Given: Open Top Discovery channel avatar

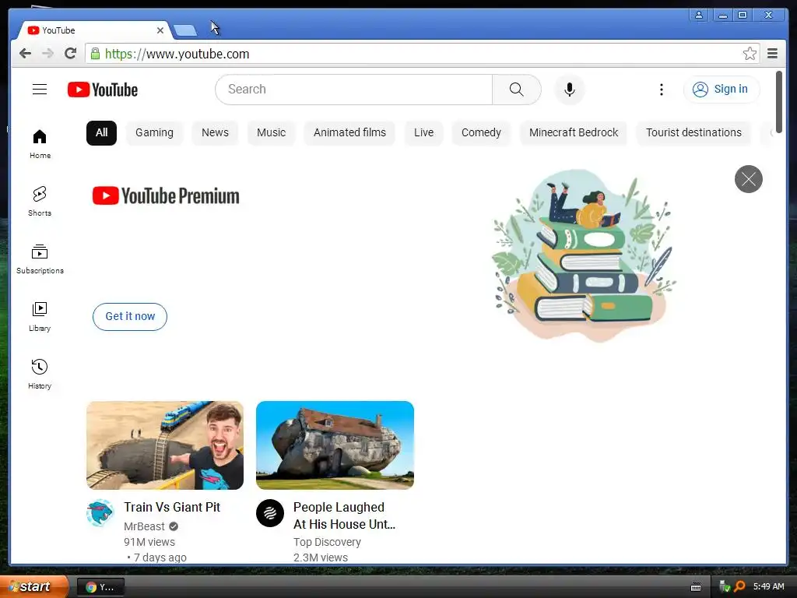Looking at the screenshot, I should point(270,512).
